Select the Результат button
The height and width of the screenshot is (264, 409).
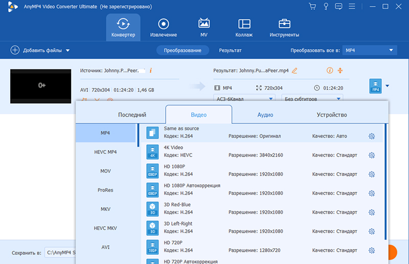coord(230,51)
